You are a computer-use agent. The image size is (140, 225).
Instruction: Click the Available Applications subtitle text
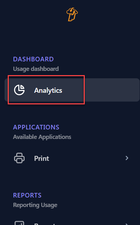tap(42, 137)
